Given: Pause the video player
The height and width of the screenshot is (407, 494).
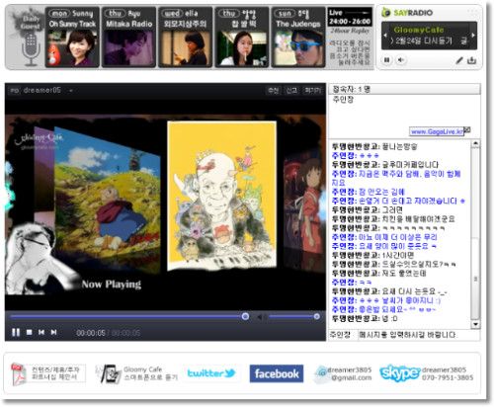Looking at the screenshot, I should point(16,332).
